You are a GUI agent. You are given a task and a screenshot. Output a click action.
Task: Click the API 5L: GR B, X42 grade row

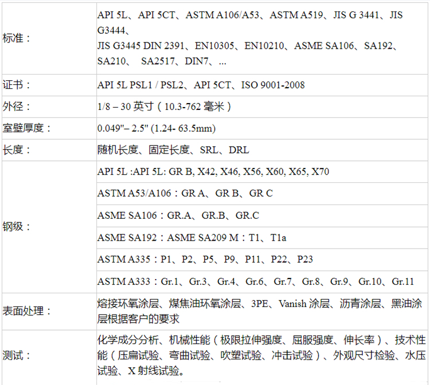point(213,172)
